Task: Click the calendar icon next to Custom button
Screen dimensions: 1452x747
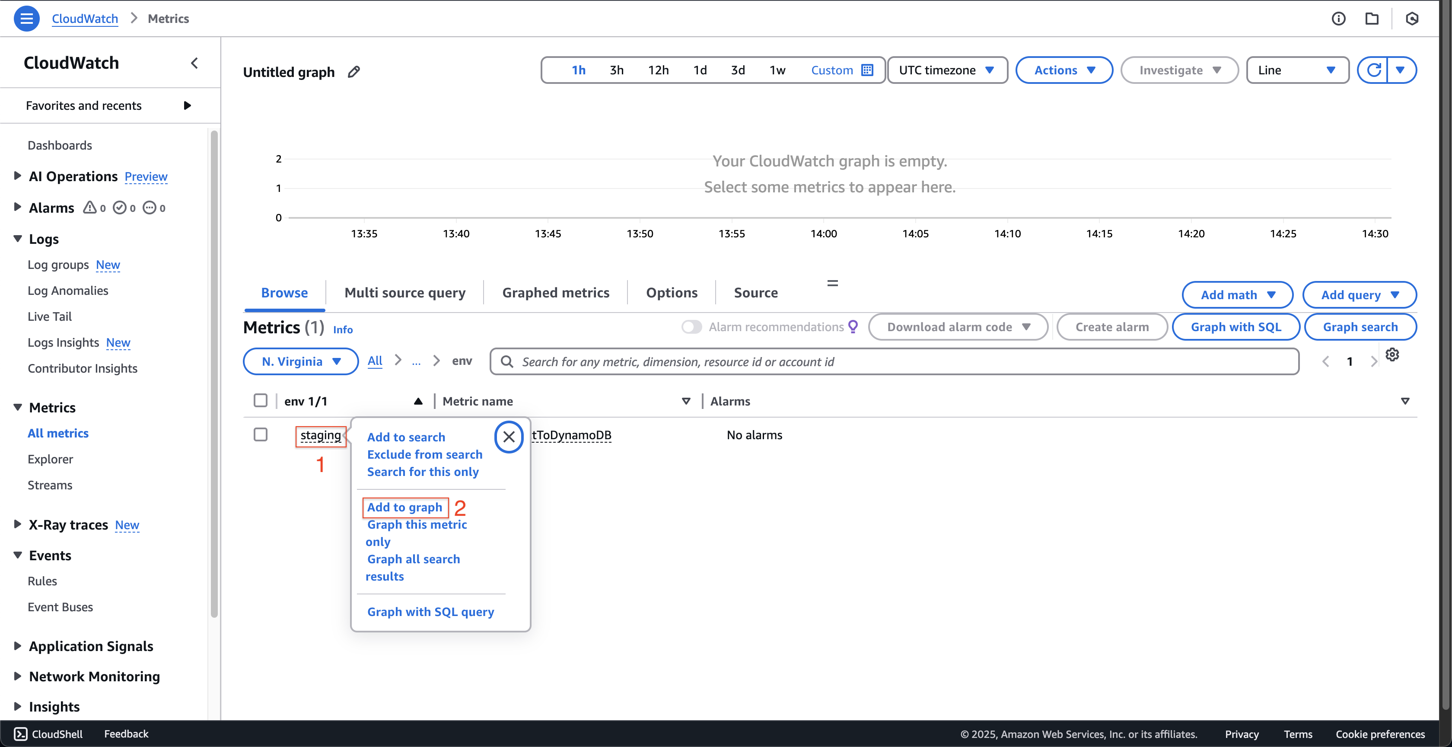Action: pos(867,70)
